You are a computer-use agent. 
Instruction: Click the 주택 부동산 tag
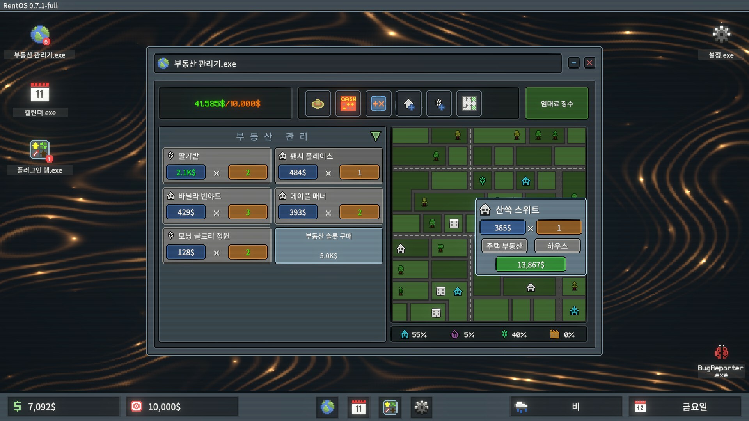point(504,246)
